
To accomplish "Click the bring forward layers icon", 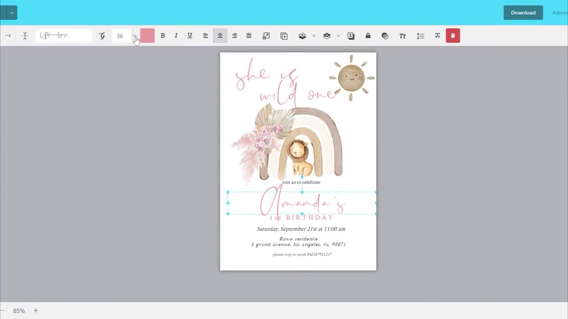I will pos(302,36).
